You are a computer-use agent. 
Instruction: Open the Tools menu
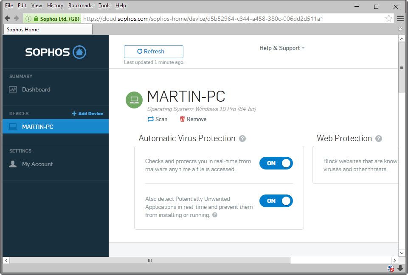click(104, 6)
